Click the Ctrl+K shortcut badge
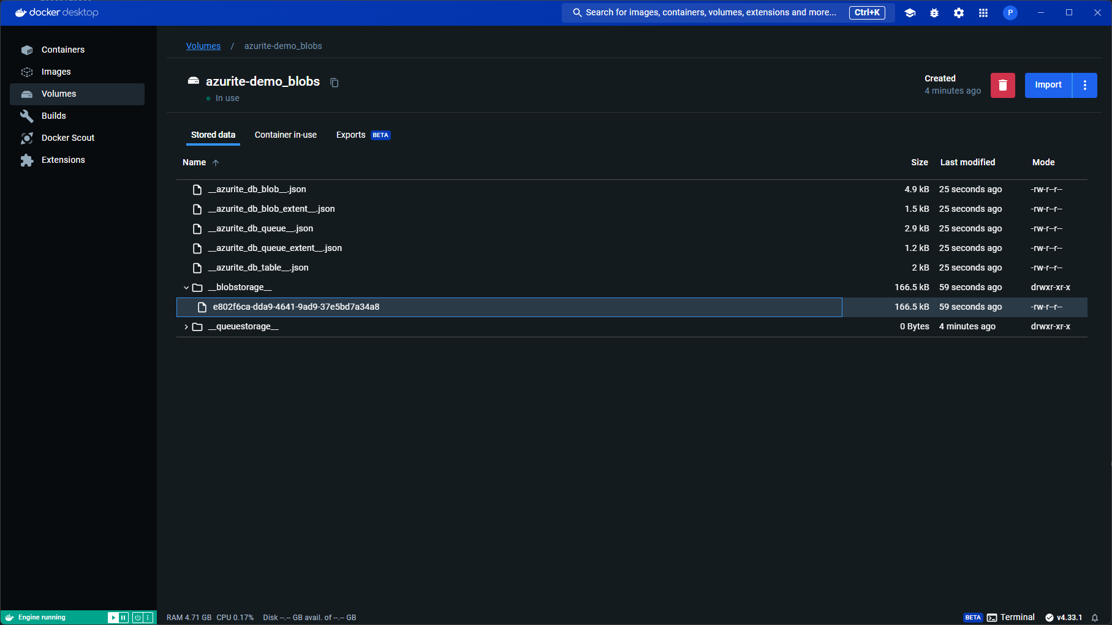 [x=867, y=12]
